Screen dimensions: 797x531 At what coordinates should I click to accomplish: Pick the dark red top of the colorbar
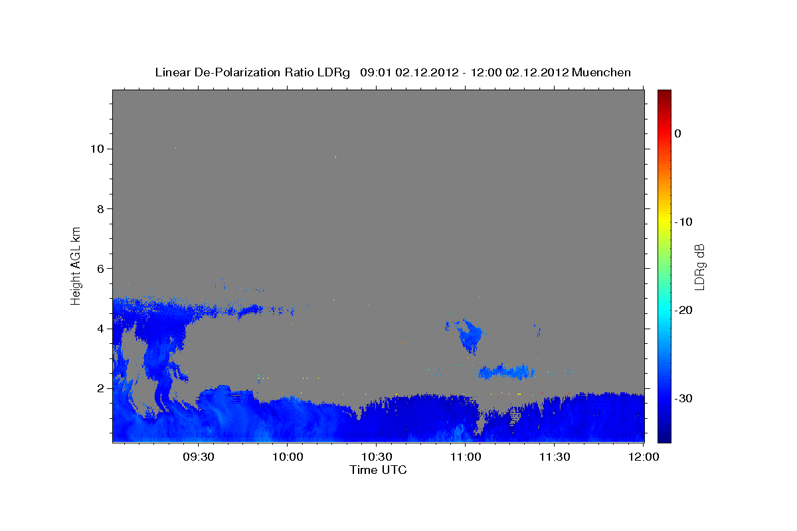664,94
